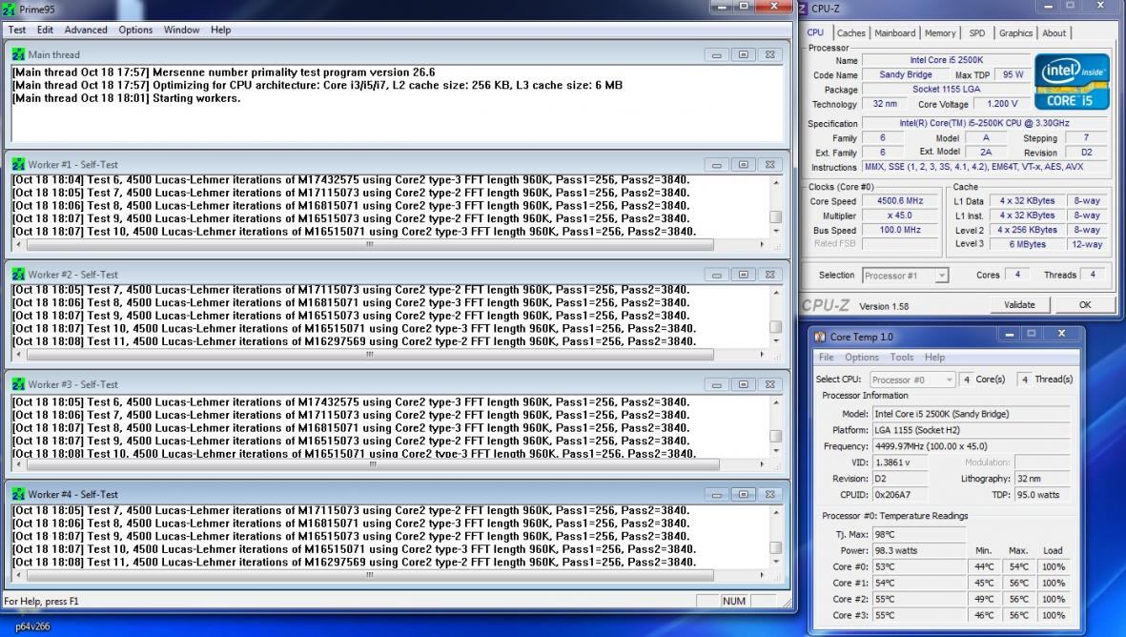Open the Select CPU dropdown in Core Temp

(x=912, y=380)
